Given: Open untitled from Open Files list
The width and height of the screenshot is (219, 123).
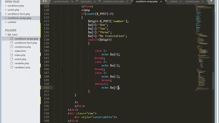Looking at the screenshot, I should click(x=12, y=22).
